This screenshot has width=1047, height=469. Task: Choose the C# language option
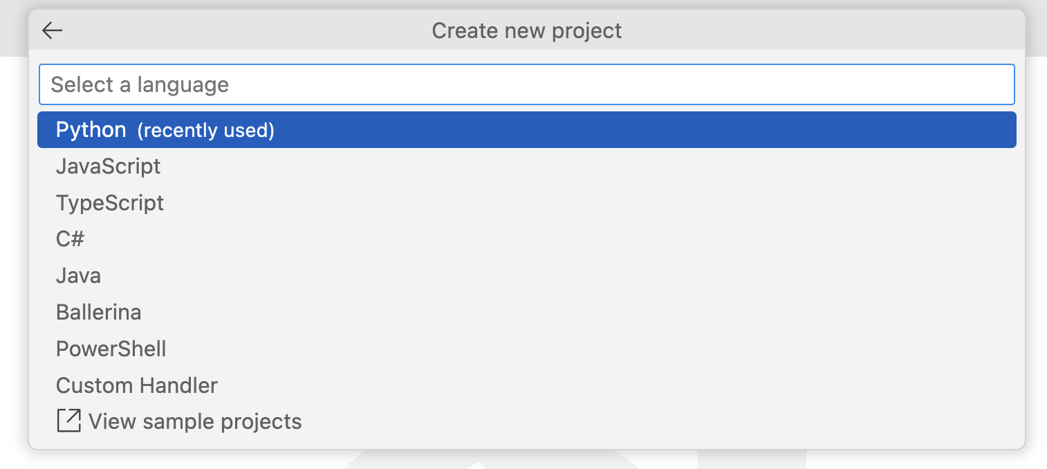[70, 239]
